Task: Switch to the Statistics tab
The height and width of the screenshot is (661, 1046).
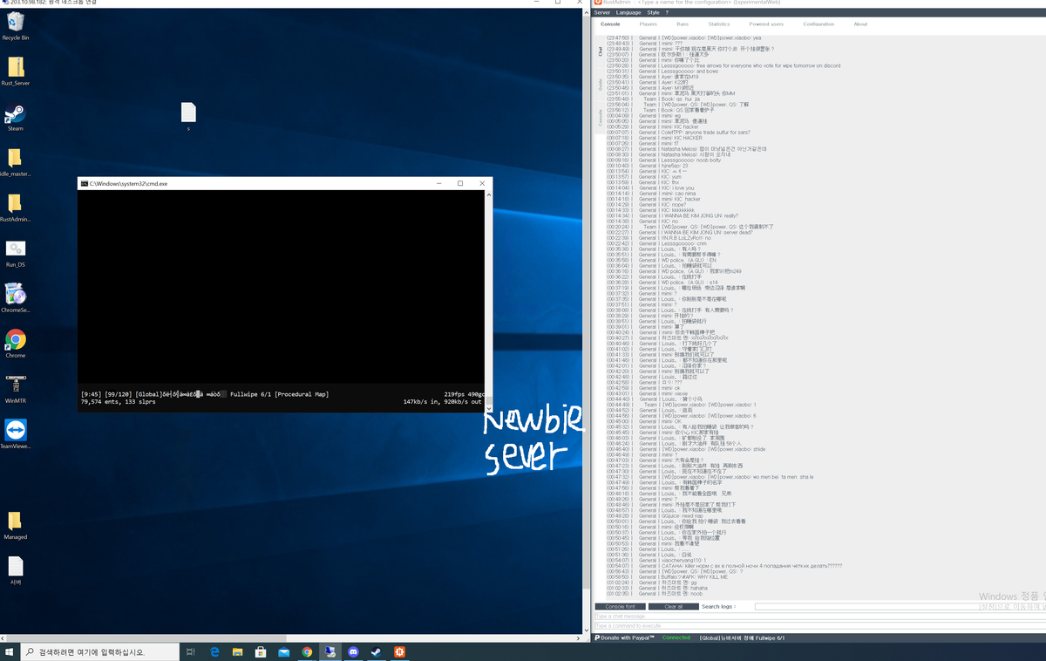Action: pyautogui.click(x=719, y=24)
